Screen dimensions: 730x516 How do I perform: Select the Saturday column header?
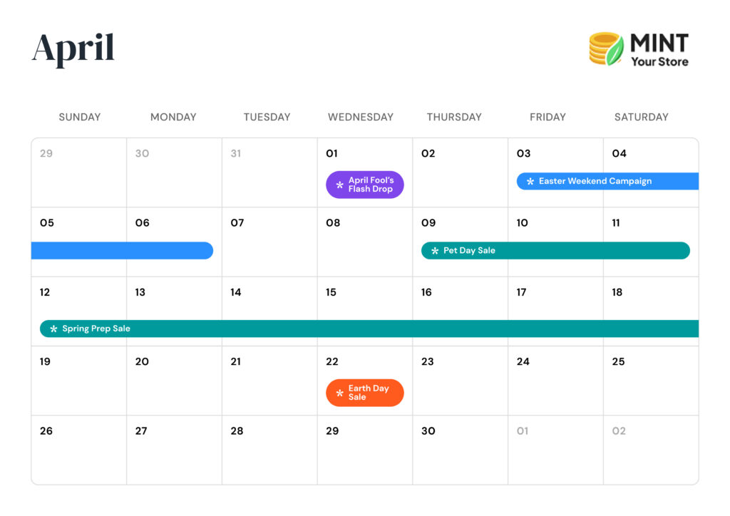tap(641, 117)
